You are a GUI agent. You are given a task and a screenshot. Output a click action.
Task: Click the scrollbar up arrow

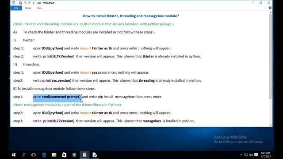[270, 12]
